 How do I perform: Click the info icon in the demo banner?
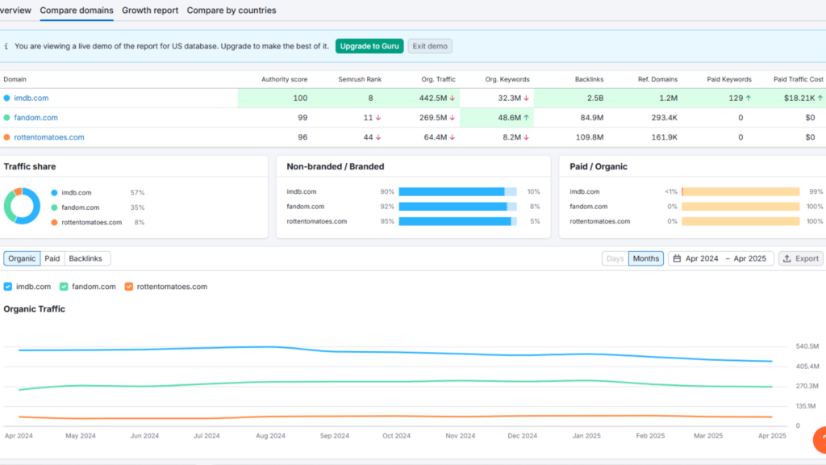6,46
